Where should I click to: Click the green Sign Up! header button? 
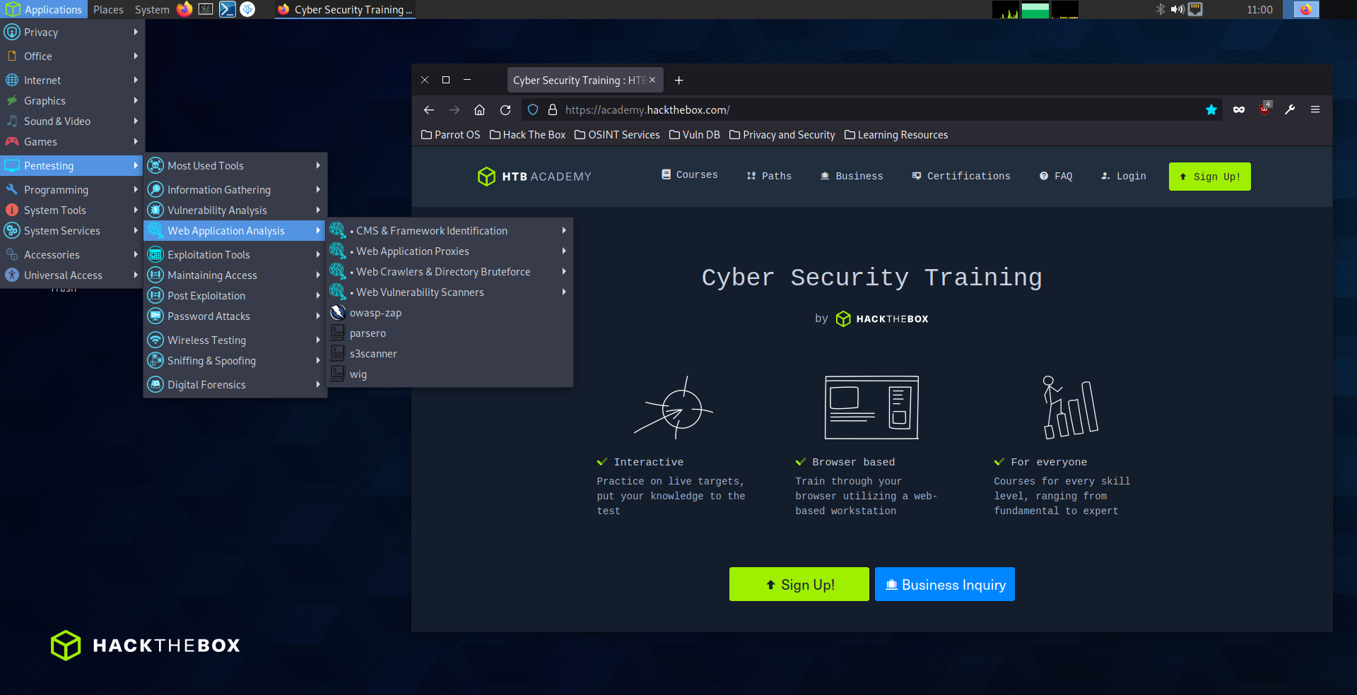point(1209,177)
